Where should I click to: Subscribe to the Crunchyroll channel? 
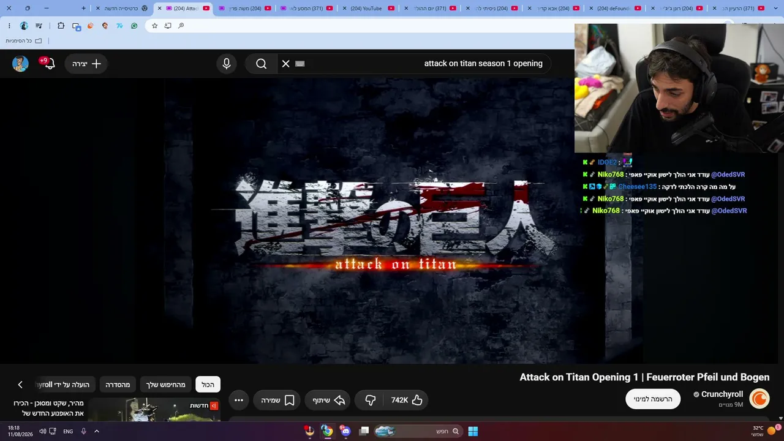(653, 399)
